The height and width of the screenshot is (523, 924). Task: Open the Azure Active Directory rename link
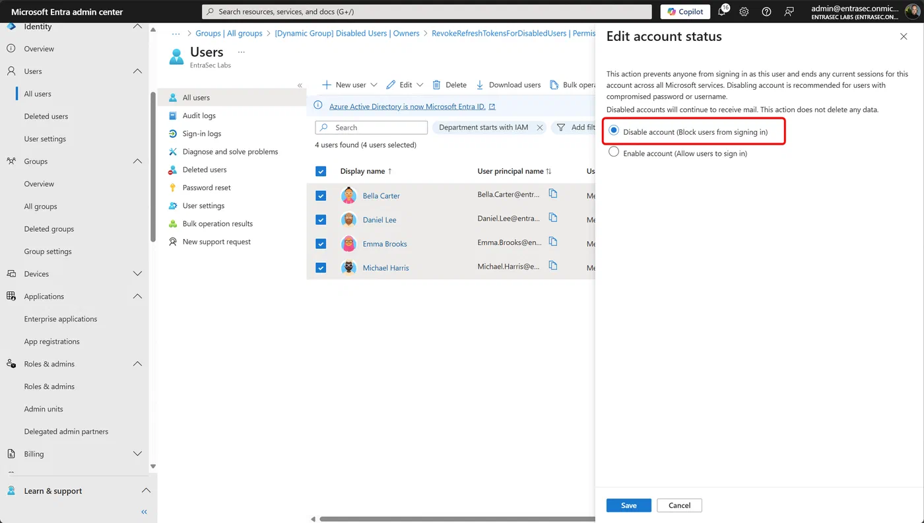click(412, 106)
